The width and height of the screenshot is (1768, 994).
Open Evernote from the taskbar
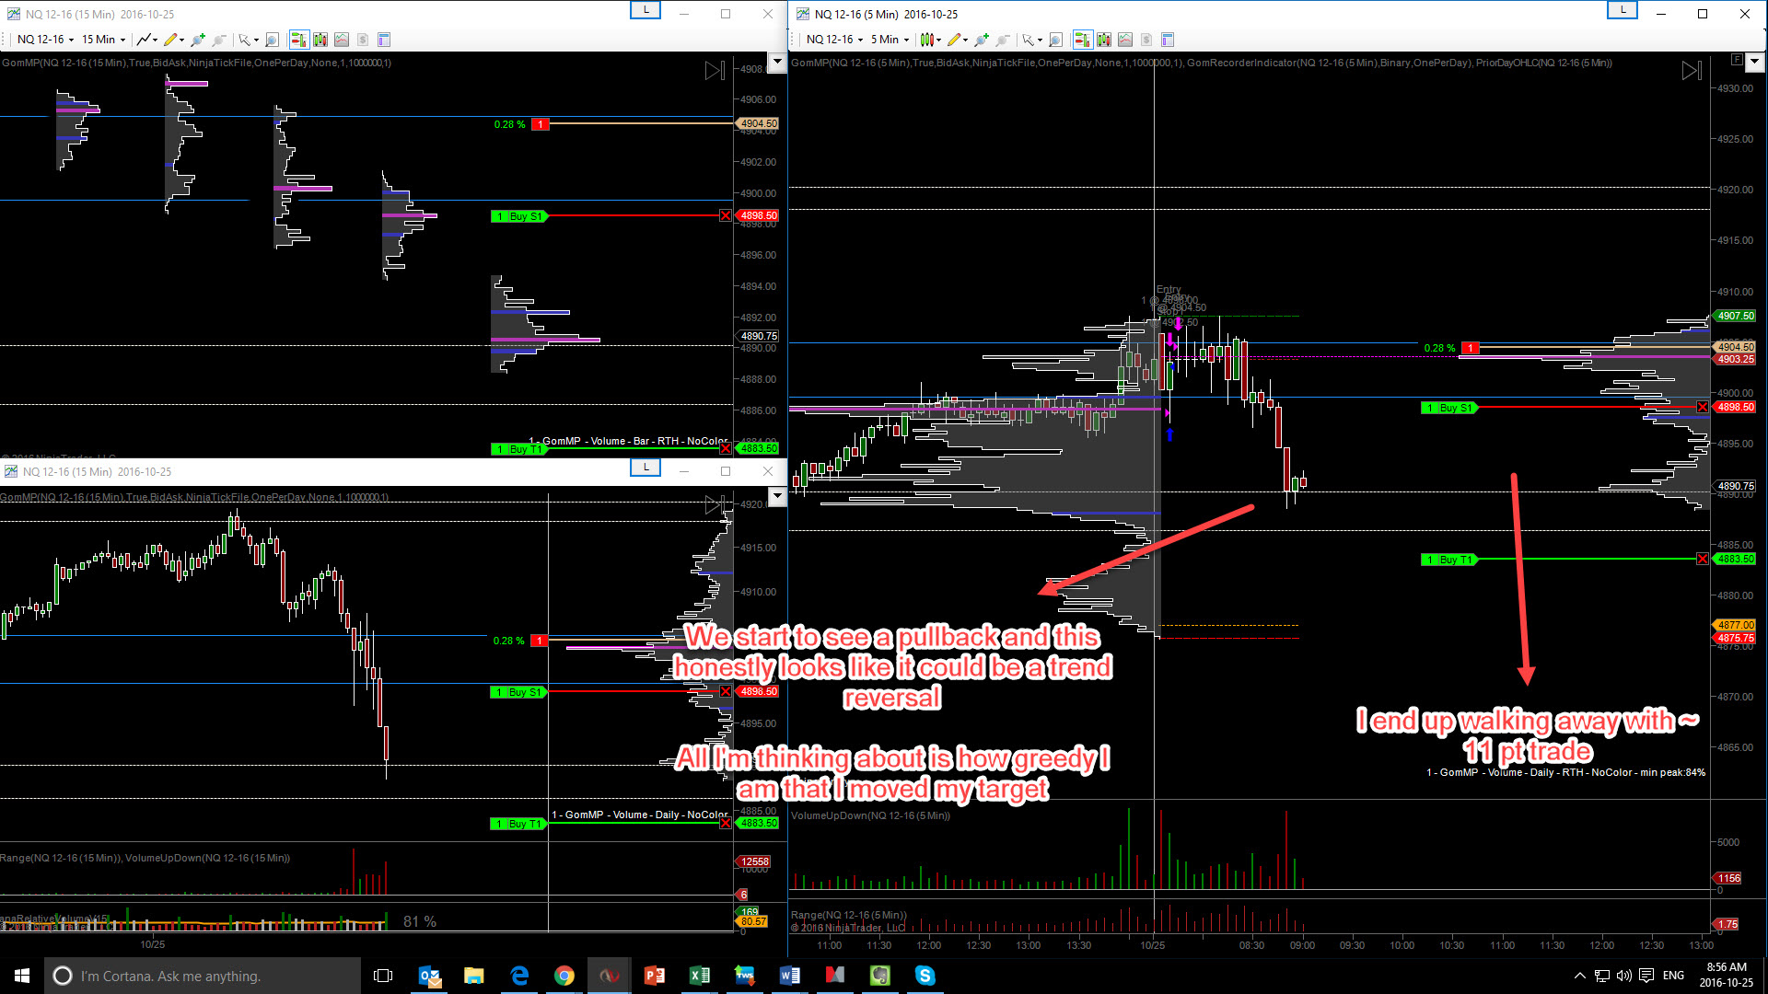(880, 976)
